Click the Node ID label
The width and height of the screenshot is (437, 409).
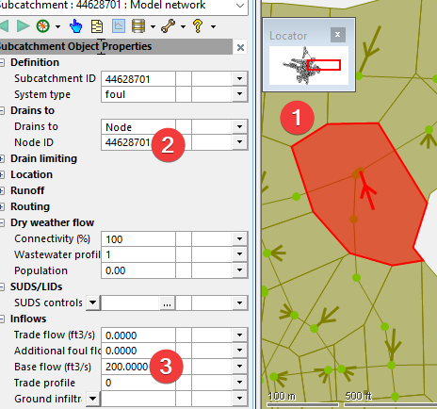point(34,142)
